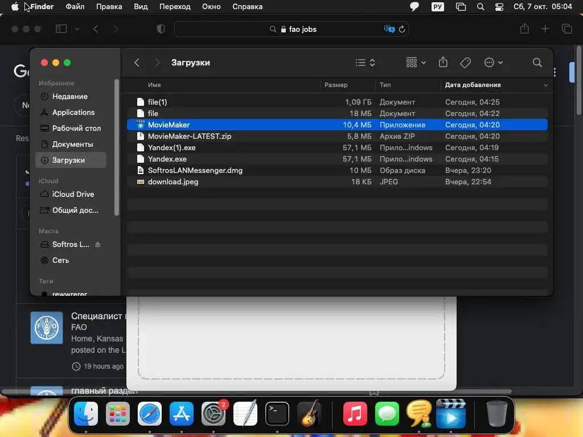Sort by Тип column header
This screenshot has width=583, height=437.
point(385,85)
